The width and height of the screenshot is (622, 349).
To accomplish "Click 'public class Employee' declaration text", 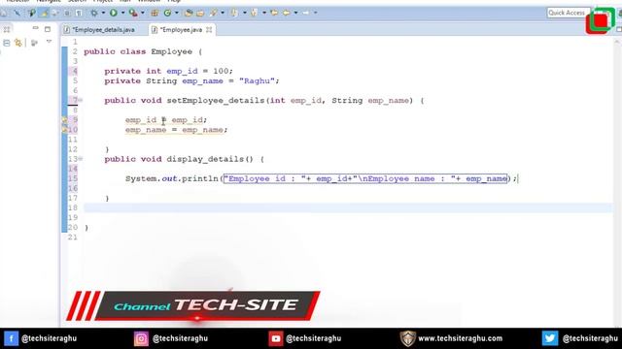I will (138, 51).
